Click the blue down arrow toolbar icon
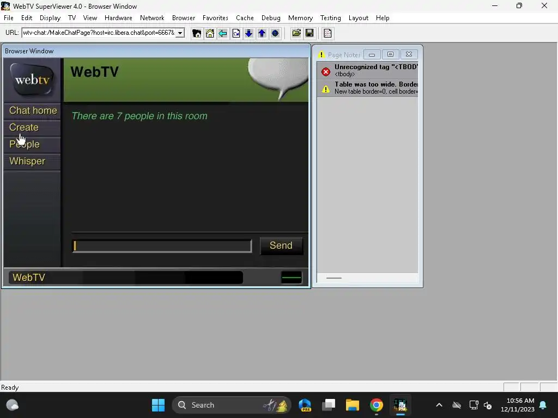 (248, 33)
